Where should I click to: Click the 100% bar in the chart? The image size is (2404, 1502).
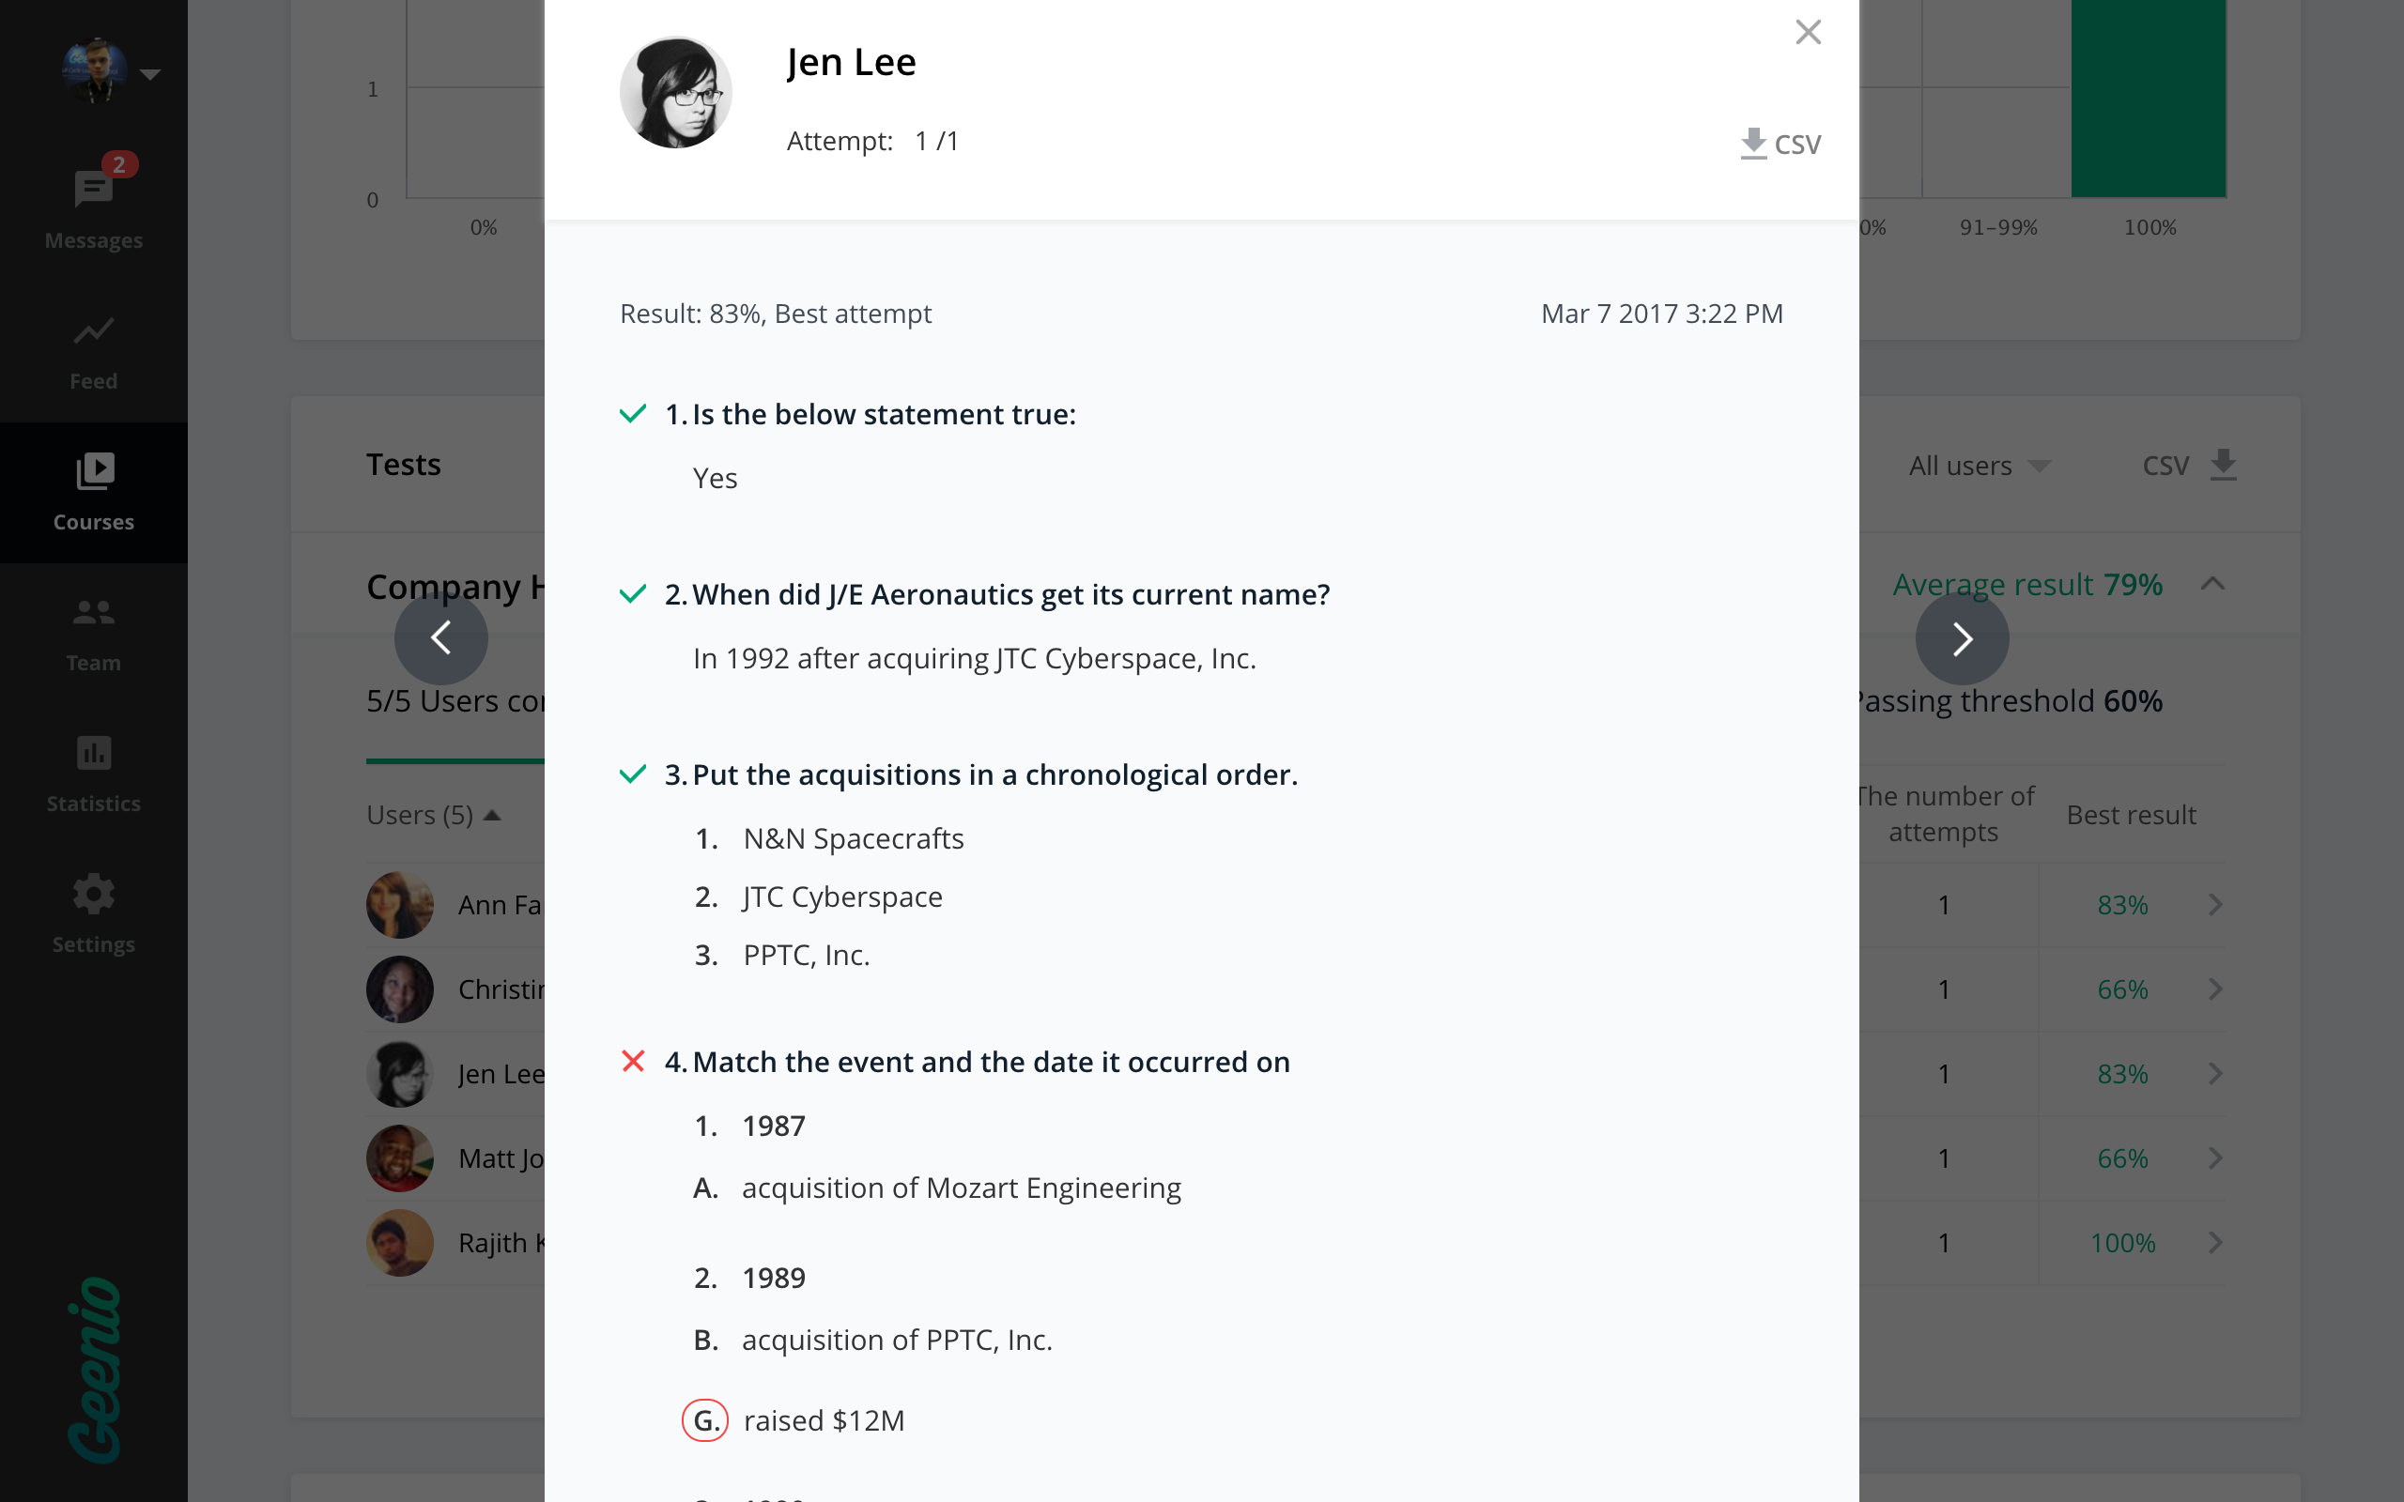coord(2148,100)
